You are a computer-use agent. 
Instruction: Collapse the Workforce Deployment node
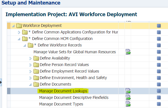[x=13, y=26]
